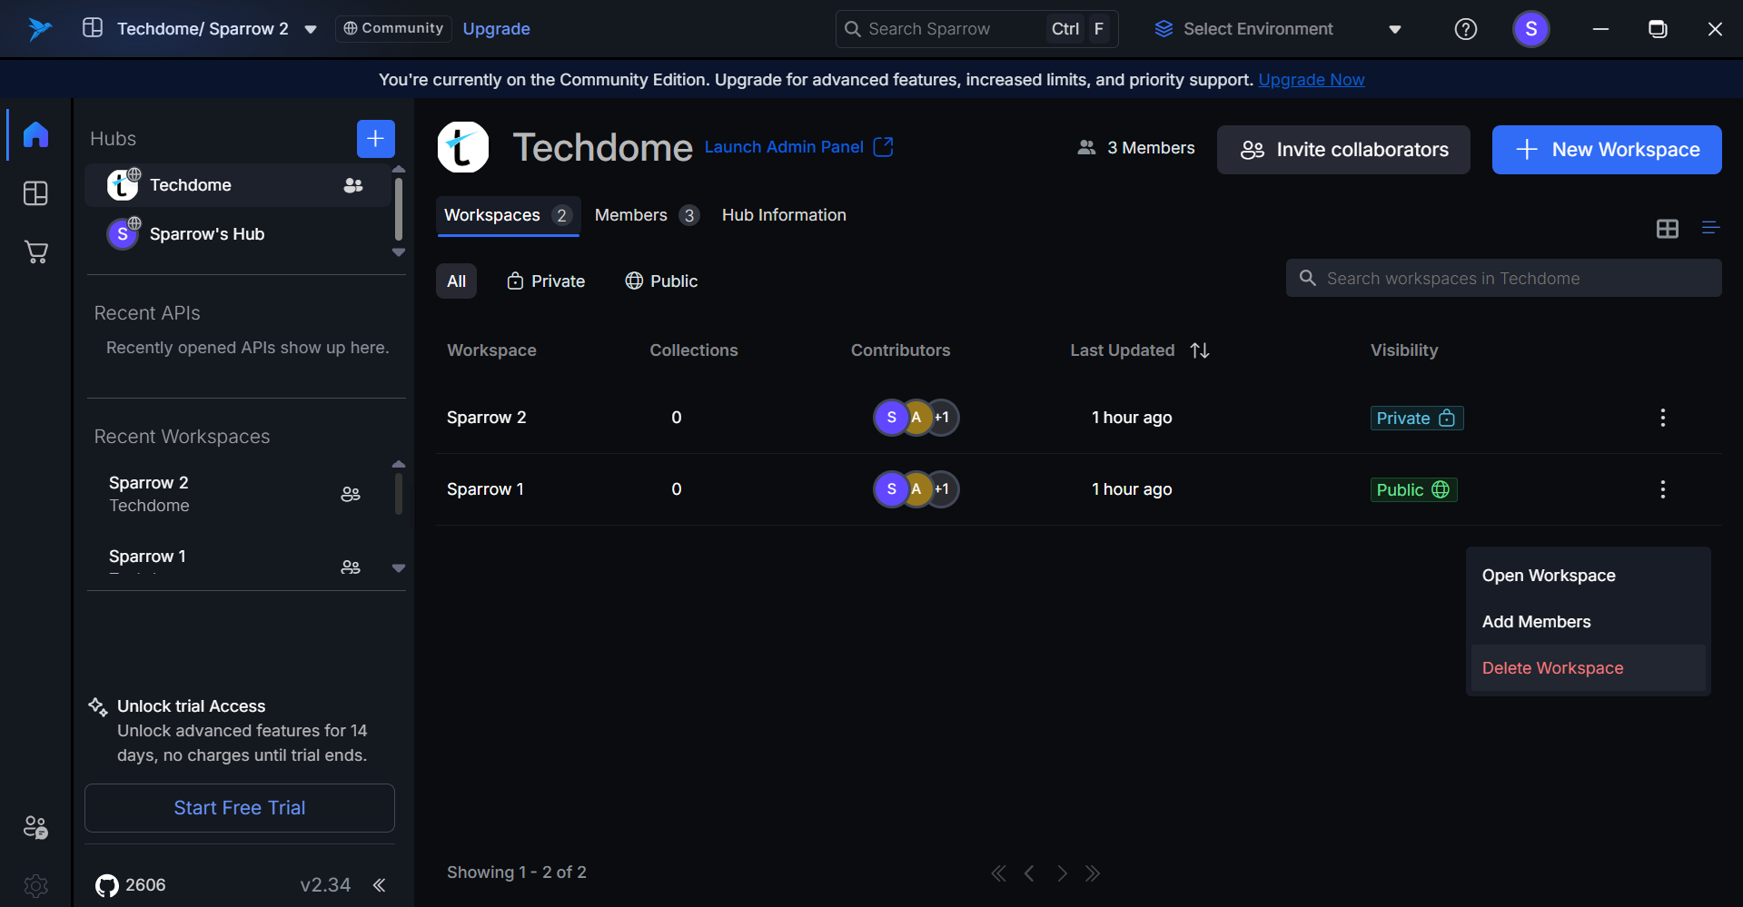Open Settings gear icon in sidebar
This screenshot has width=1743, height=907.
35,884
